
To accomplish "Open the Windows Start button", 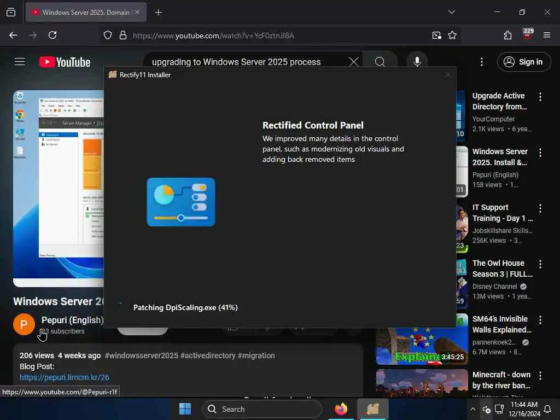I will [x=185, y=409].
